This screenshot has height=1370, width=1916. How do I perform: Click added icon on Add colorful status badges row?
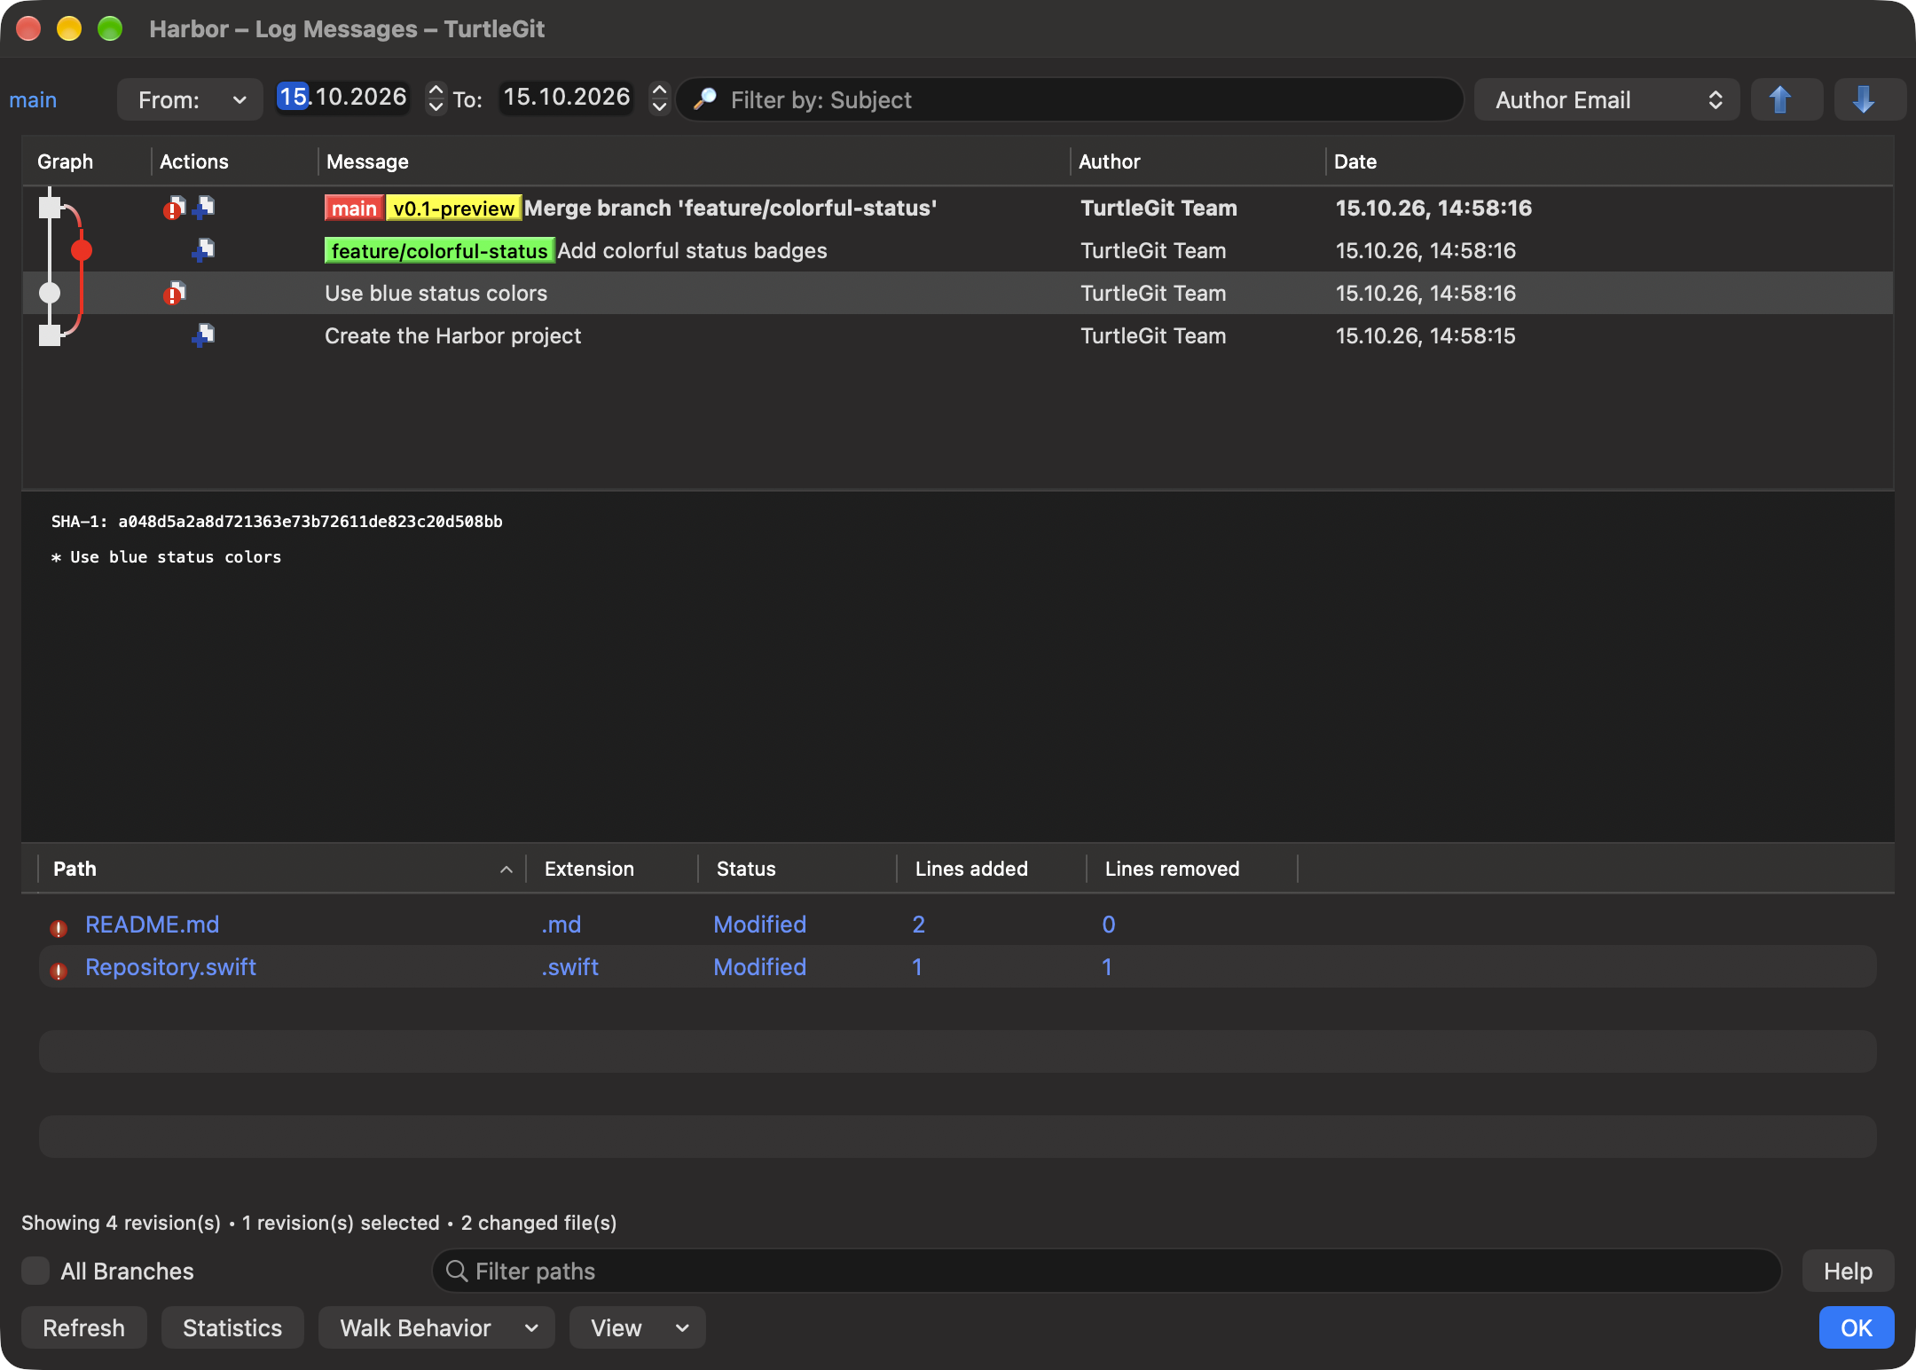(204, 250)
